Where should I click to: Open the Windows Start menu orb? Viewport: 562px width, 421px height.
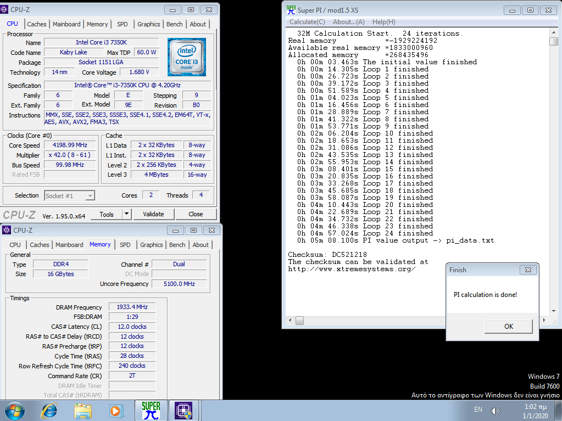click(15, 411)
